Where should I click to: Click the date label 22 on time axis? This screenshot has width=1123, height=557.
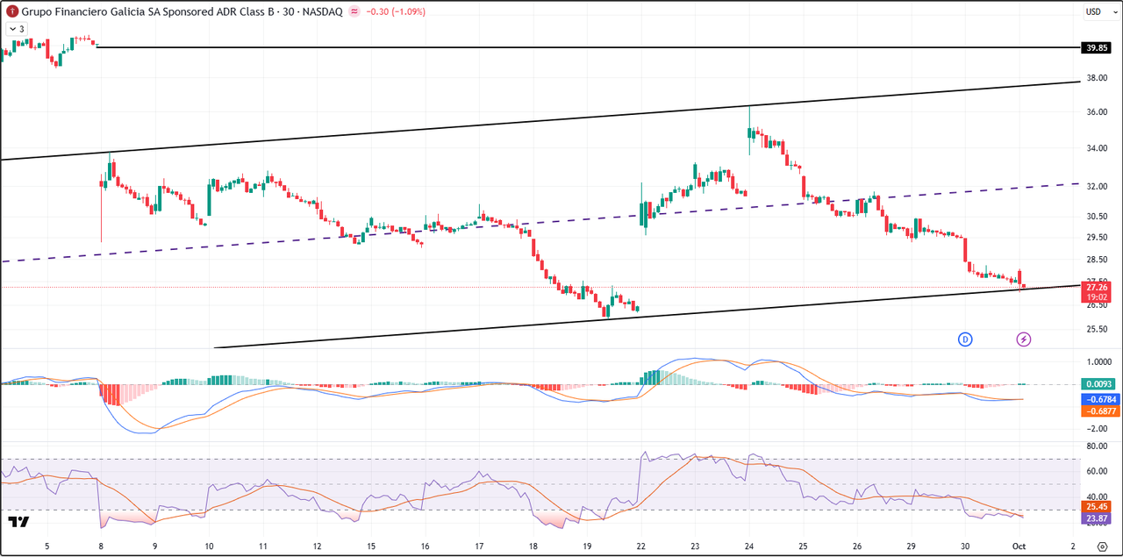640,545
